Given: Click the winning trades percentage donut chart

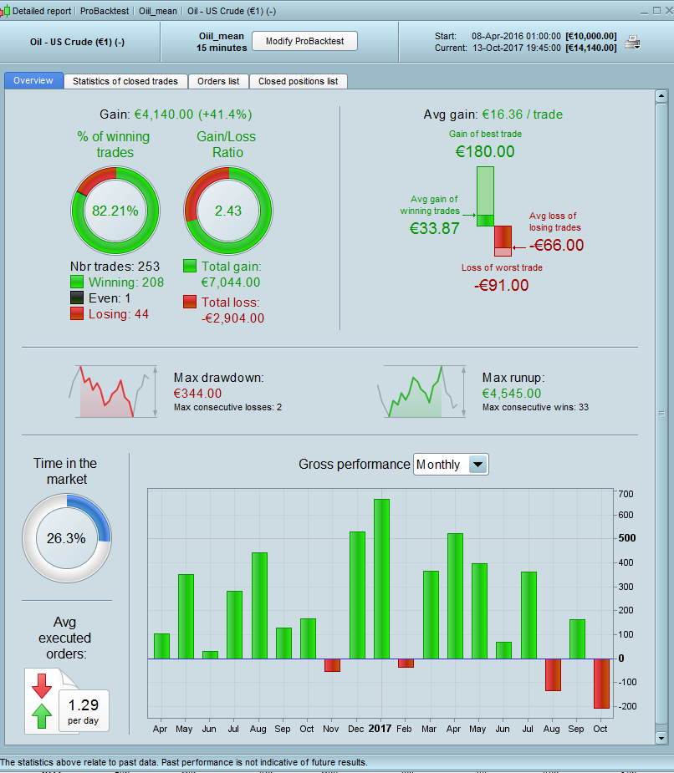Looking at the screenshot, I should 115,211.
